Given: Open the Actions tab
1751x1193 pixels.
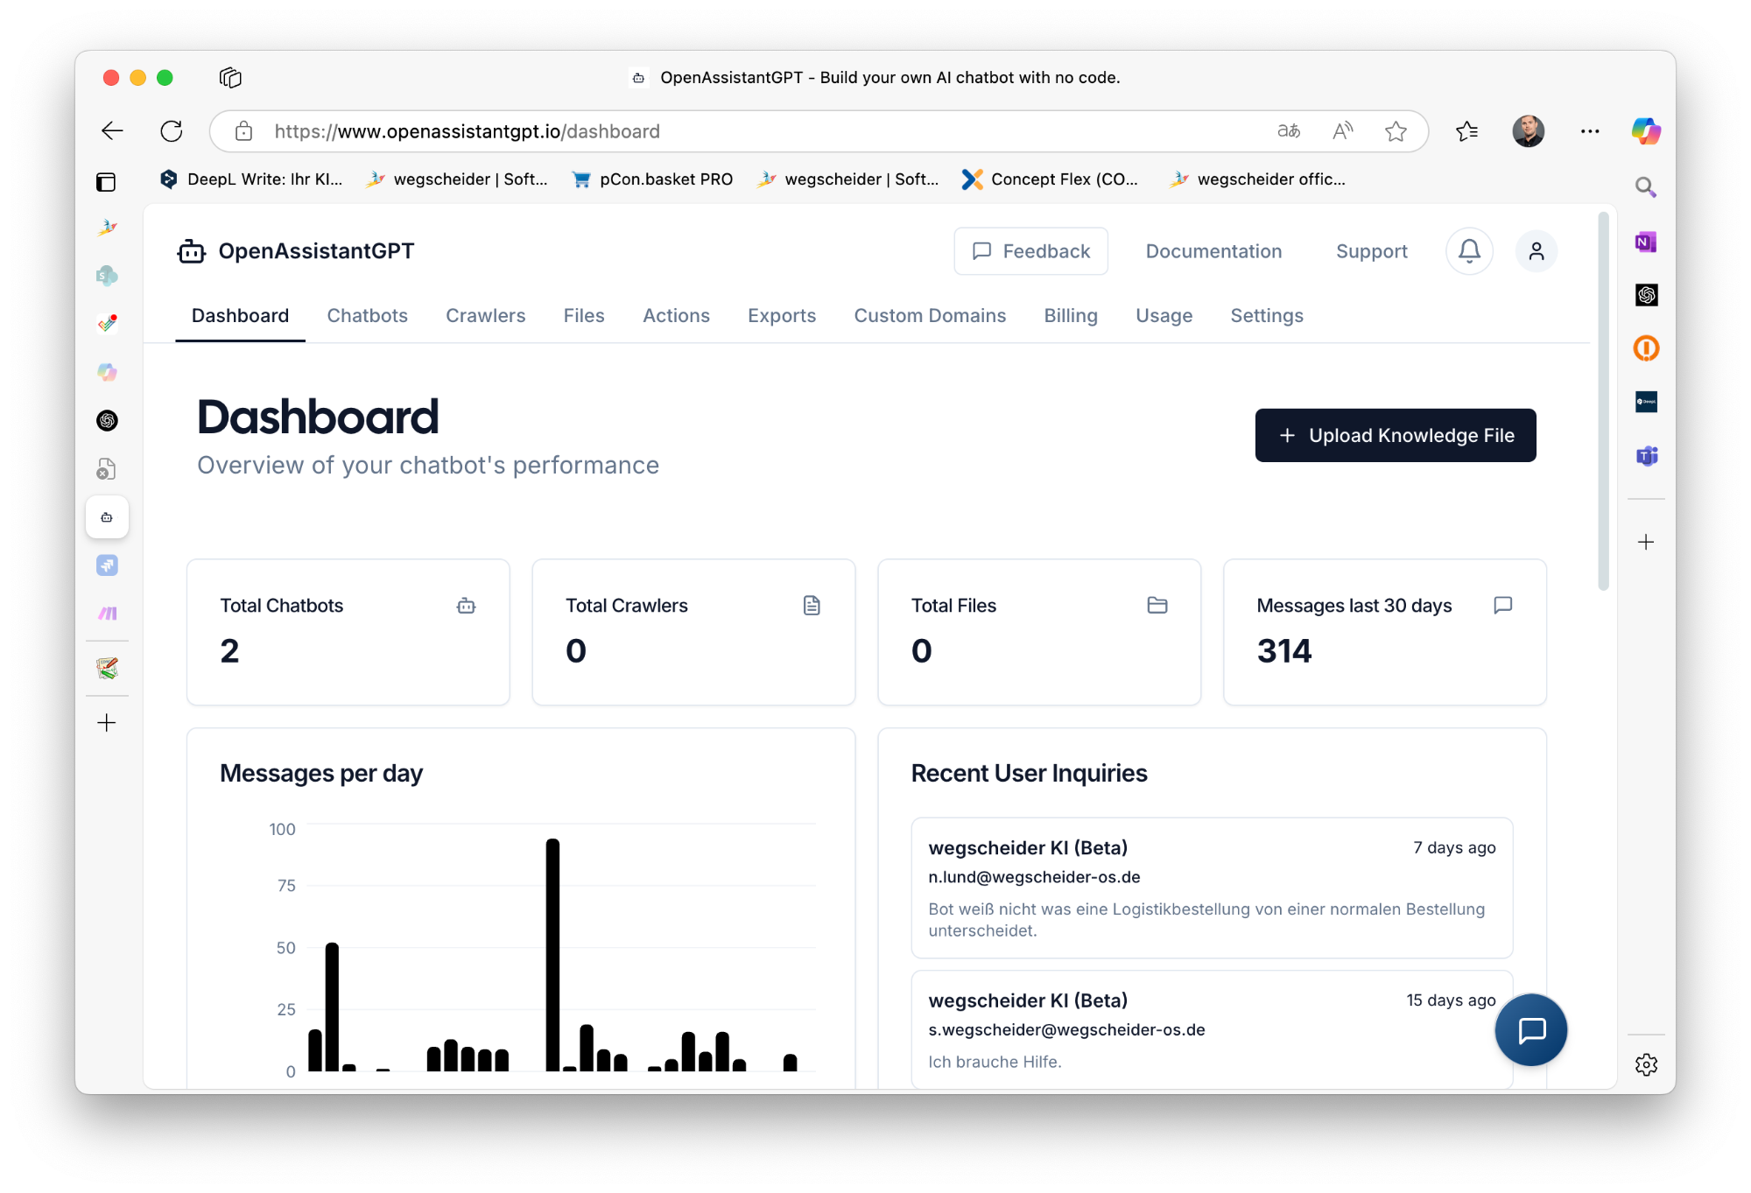Looking at the screenshot, I should (x=676, y=316).
